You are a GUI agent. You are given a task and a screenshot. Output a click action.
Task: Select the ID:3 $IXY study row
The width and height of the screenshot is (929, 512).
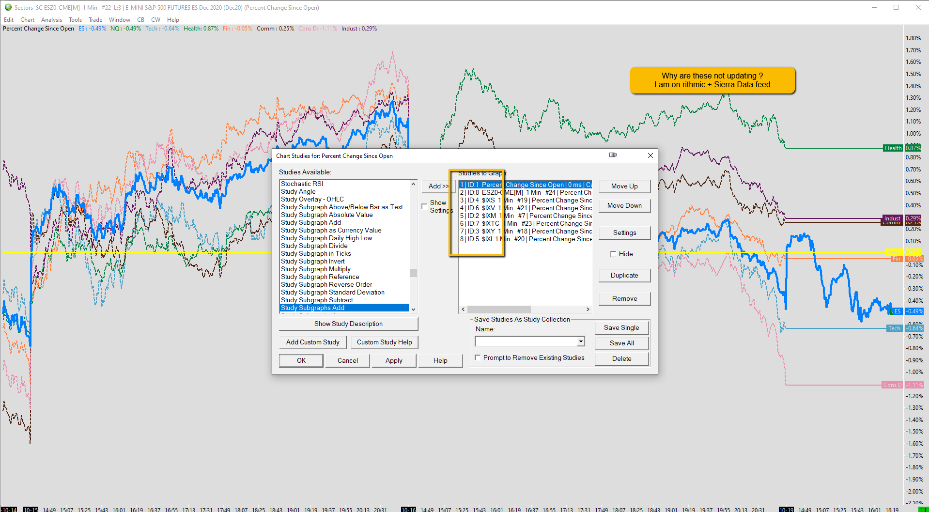coord(526,231)
